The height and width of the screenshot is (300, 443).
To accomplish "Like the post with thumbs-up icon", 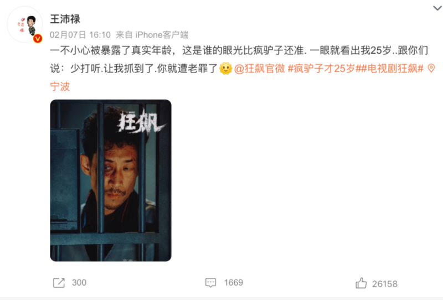I will tap(361, 283).
